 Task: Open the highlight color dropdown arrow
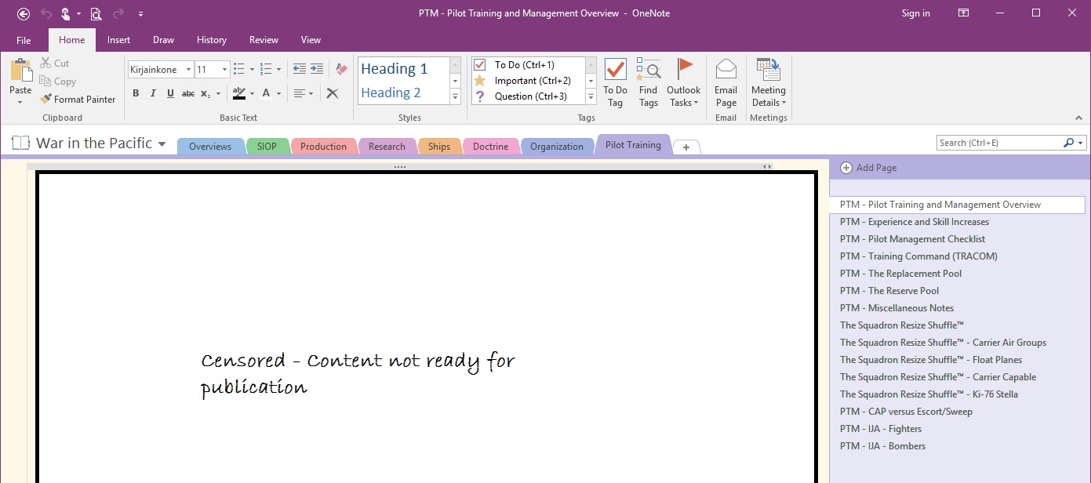pyautogui.click(x=252, y=93)
